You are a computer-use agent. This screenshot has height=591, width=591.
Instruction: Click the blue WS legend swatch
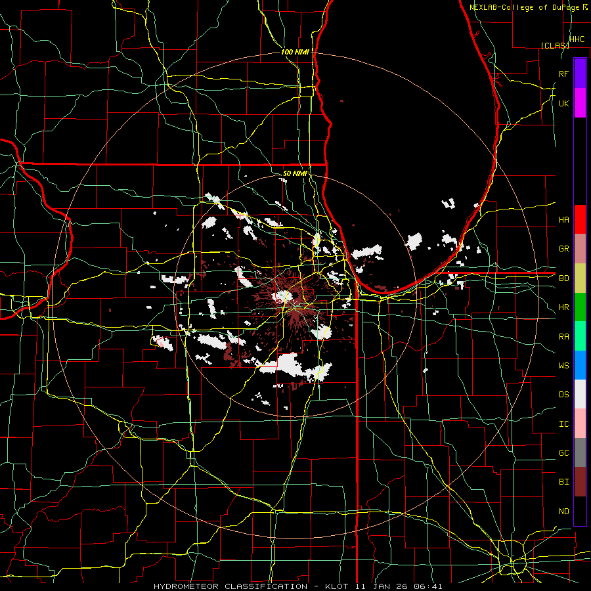click(x=580, y=365)
